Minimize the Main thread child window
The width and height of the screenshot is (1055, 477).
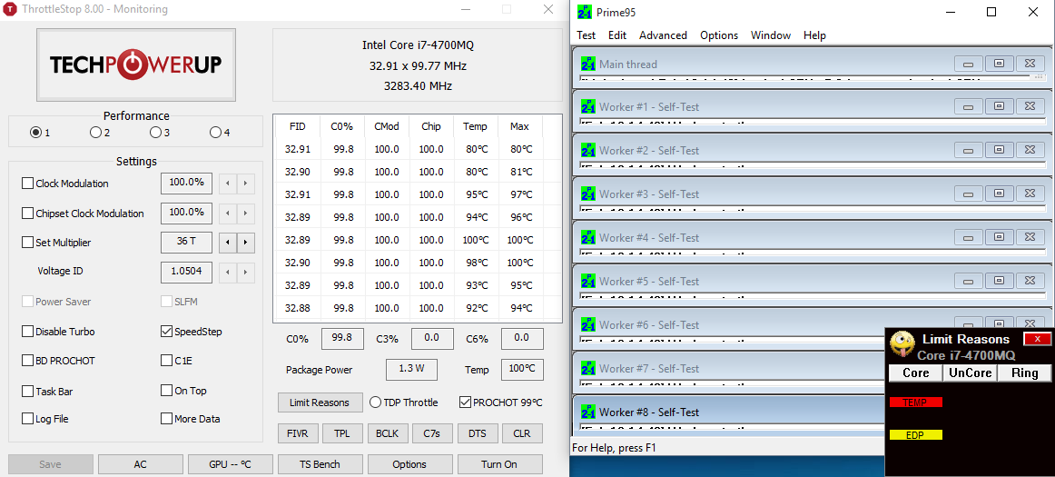click(x=969, y=64)
